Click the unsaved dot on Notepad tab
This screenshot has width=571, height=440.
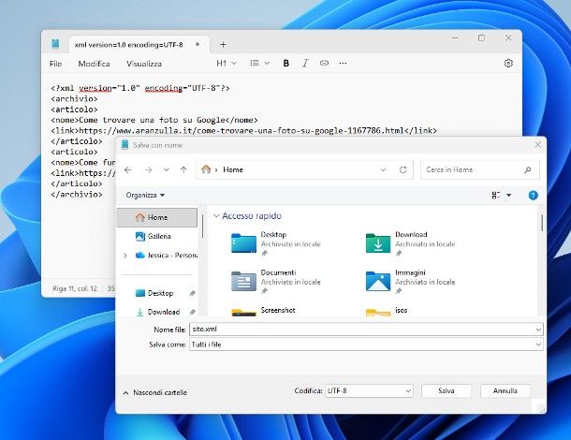pyautogui.click(x=198, y=44)
